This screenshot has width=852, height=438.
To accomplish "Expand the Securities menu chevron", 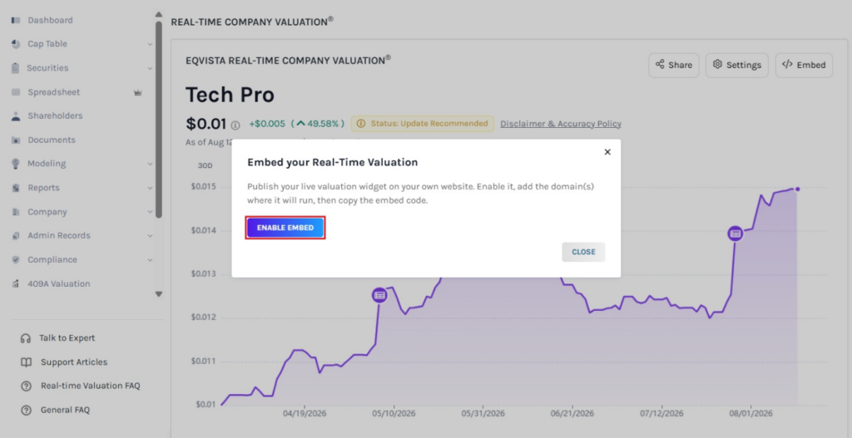I will point(150,68).
